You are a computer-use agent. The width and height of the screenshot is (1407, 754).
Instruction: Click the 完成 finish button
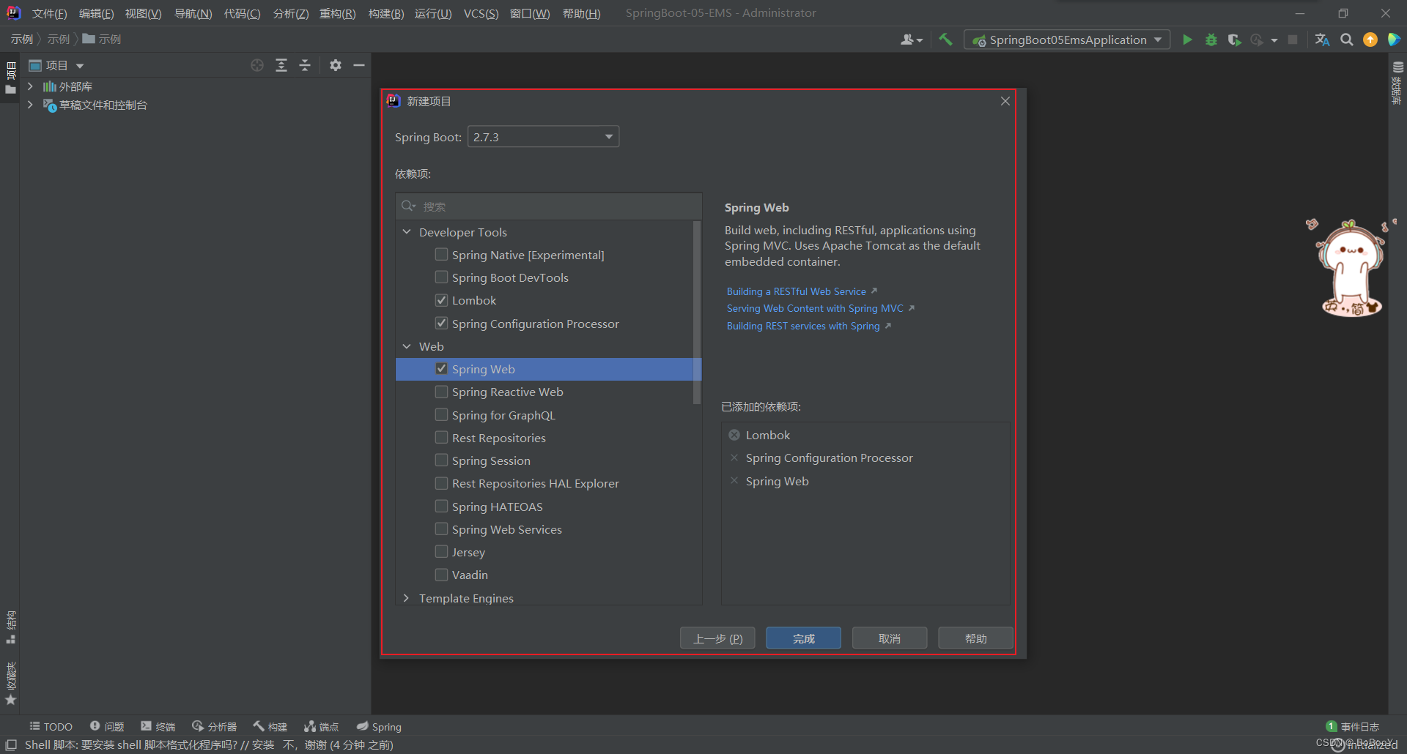pyautogui.click(x=803, y=638)
